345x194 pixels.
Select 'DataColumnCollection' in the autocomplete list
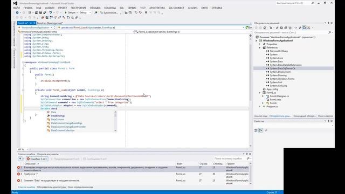[63, 130]
